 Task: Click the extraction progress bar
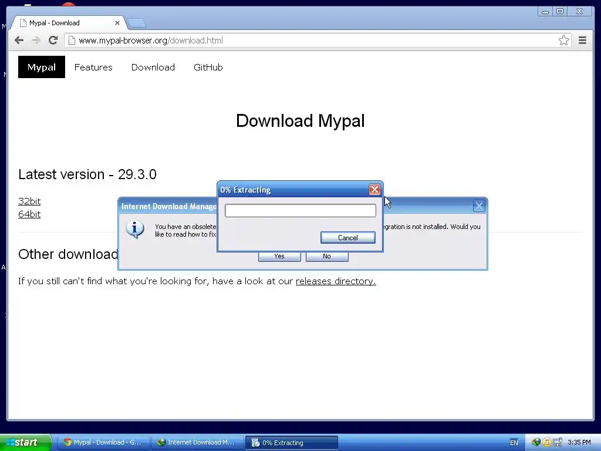[x=300, y=211]
